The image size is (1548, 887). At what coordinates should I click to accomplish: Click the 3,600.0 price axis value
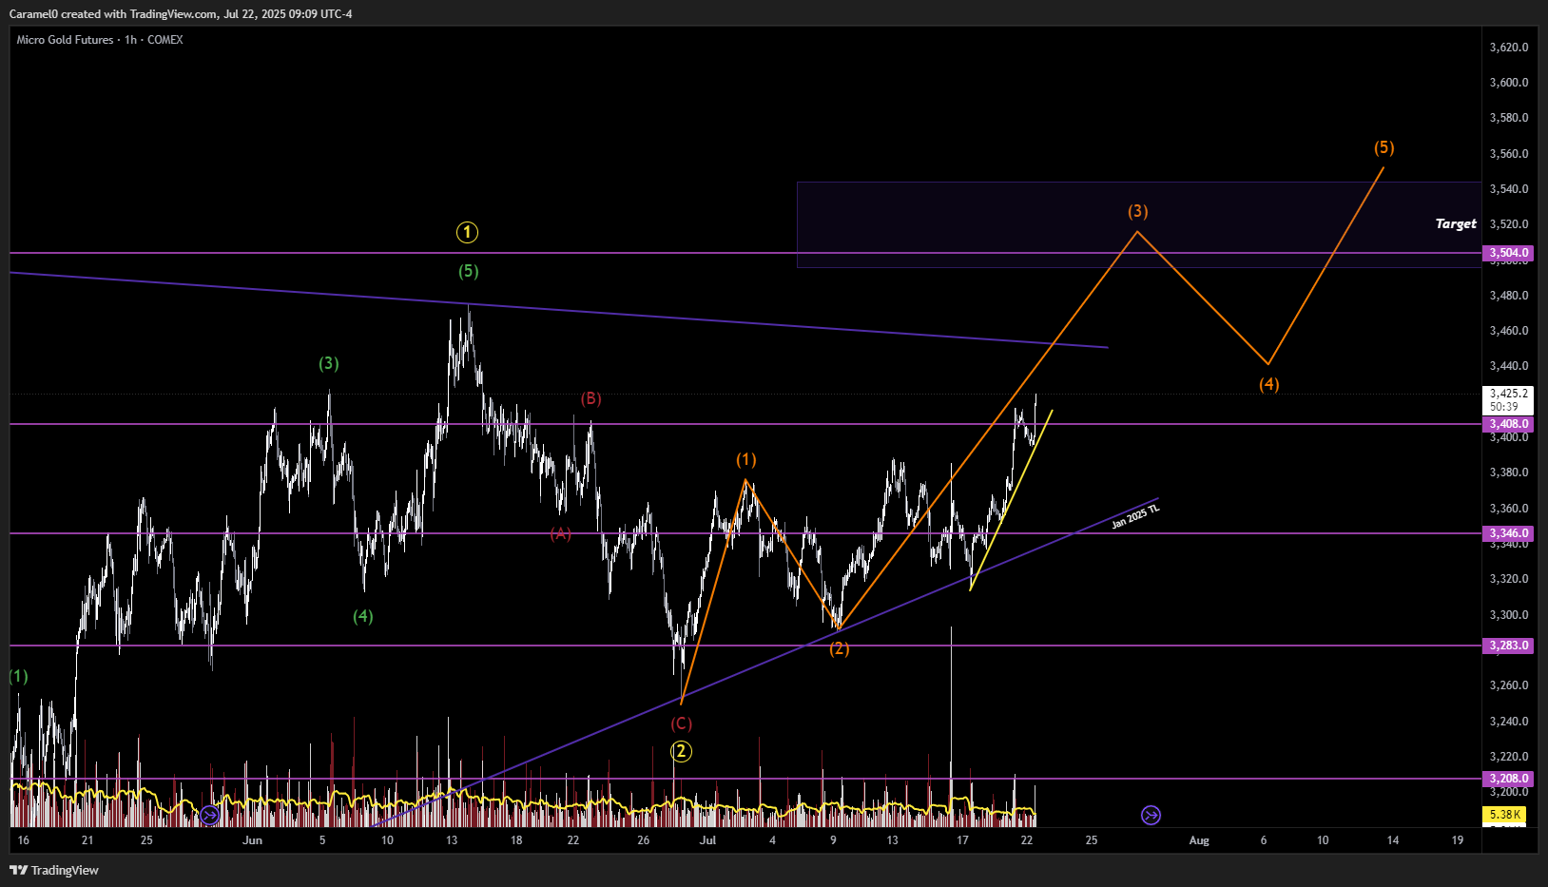coord(1509,83)
